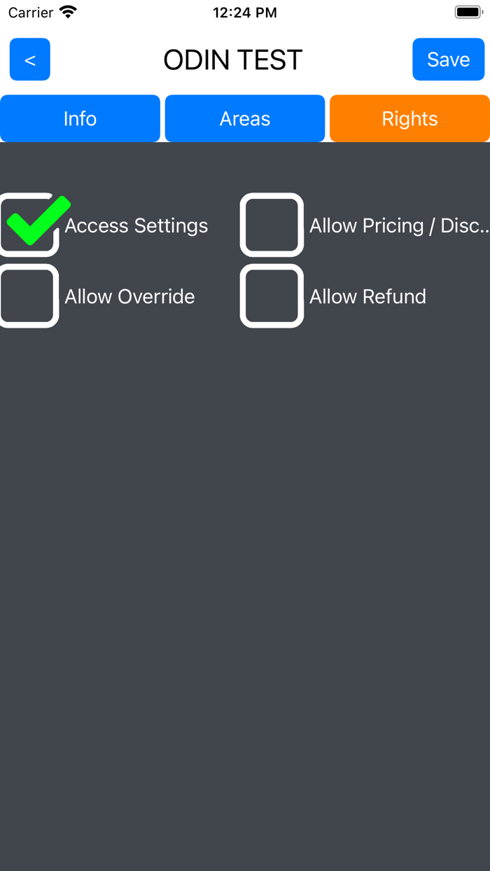The image size is (490, 871).
Task: Enable Allow Pricing / Disc permission
Action: pyautogui.click(x=272, y=225)
